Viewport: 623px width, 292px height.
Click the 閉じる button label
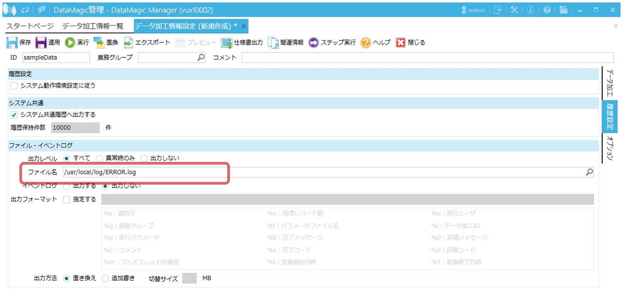[x=417, y=42]
